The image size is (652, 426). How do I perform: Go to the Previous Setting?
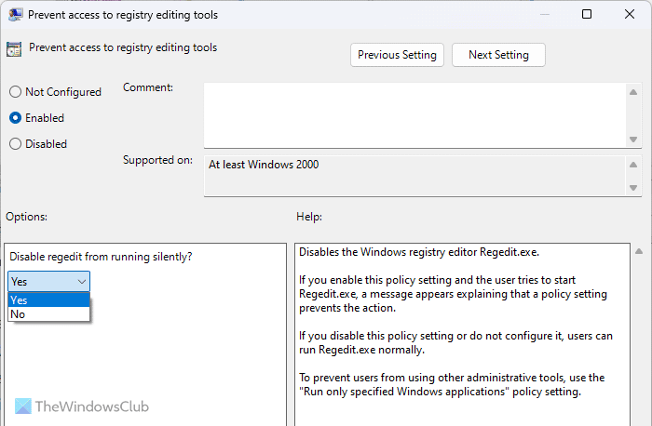tap(397, 55)
